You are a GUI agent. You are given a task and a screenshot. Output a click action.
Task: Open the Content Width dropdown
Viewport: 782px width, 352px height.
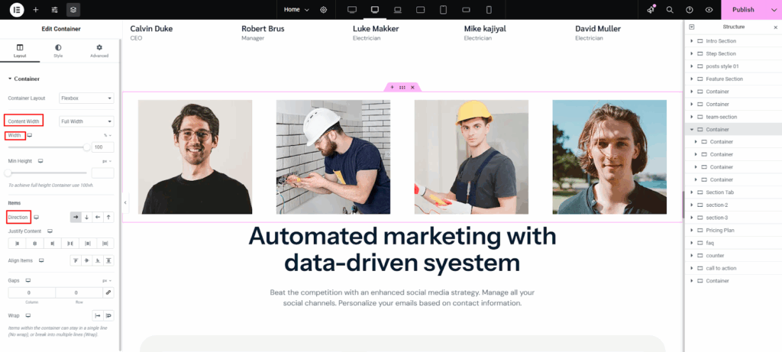click(86, 121)
